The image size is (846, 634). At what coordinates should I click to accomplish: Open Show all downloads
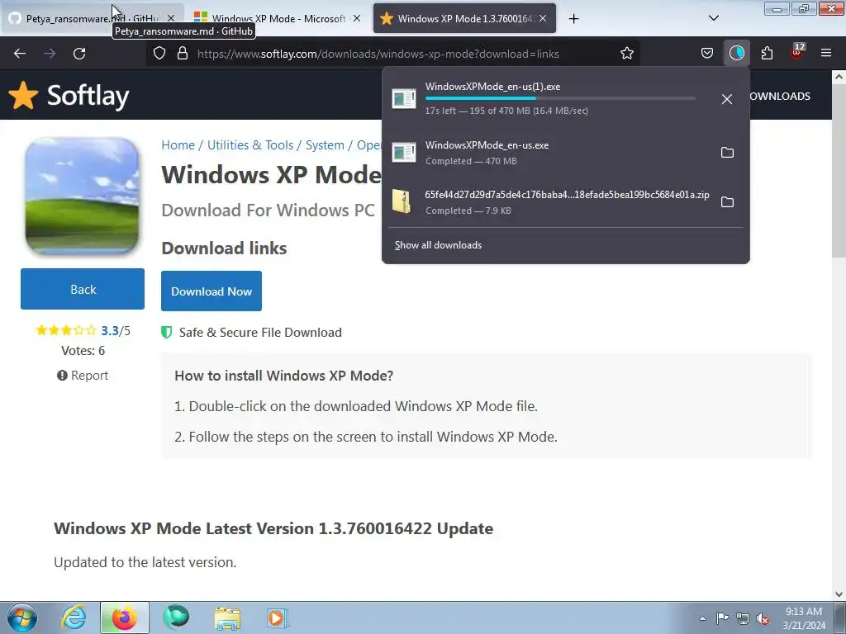click(438, 245)
